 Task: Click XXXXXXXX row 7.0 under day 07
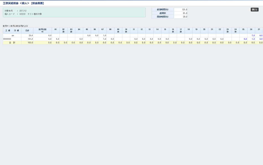(x=102, y=39)
